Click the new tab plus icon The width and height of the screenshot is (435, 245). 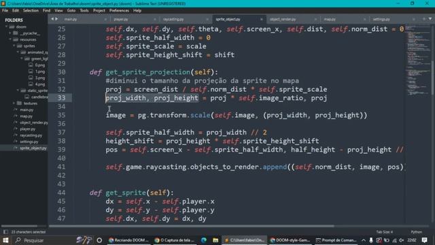(424, 19)
